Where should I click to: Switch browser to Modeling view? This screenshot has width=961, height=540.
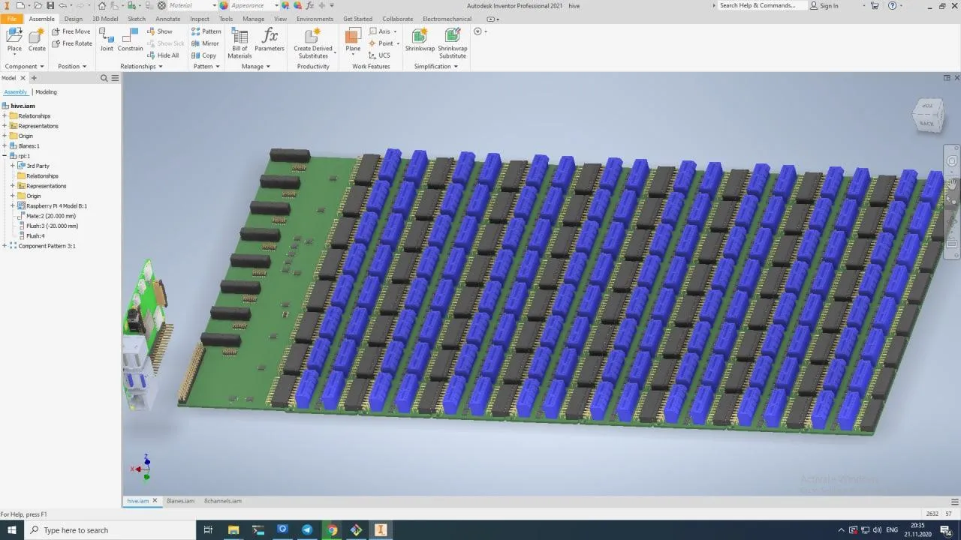click(46, 92)
